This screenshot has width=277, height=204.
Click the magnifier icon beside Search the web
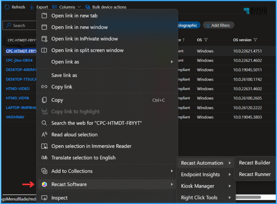44,123
